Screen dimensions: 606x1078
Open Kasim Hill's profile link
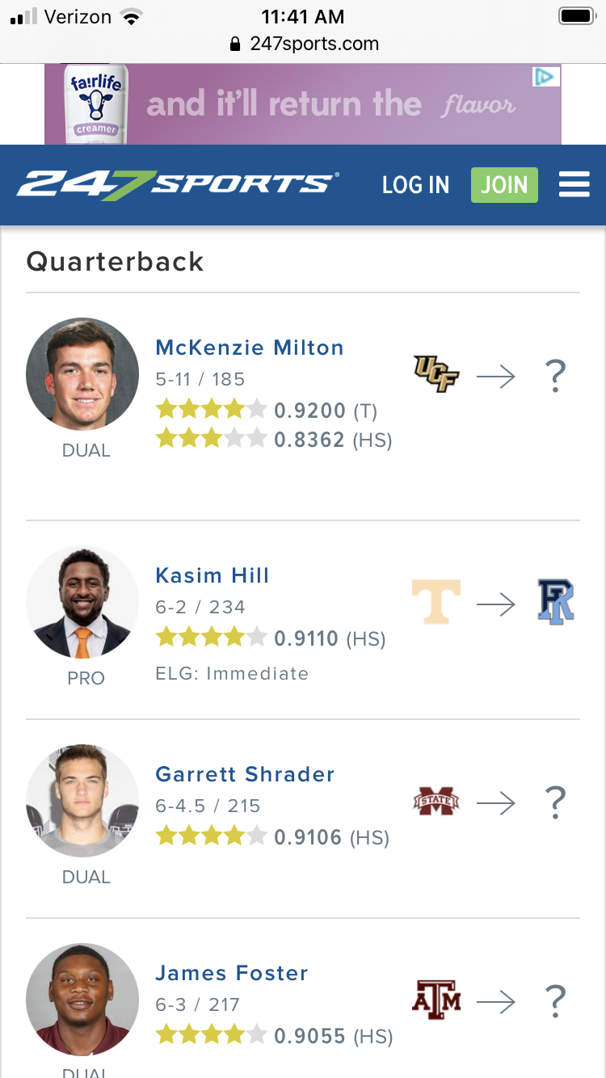(x=213, y=575)
